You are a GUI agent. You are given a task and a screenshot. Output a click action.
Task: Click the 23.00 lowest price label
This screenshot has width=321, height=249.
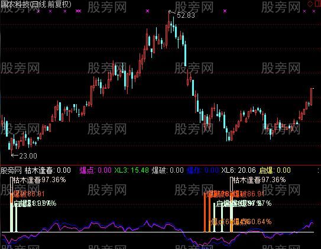[x=28, y=156]
